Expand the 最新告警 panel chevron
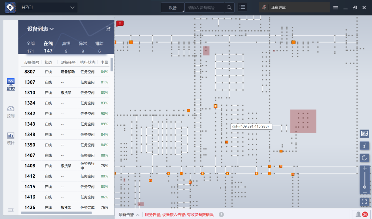372x219 pixels. click(x=137, y=215)
